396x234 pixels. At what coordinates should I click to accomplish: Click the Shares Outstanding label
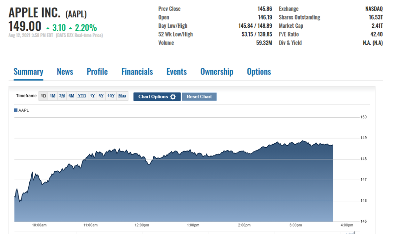(299, 17)
